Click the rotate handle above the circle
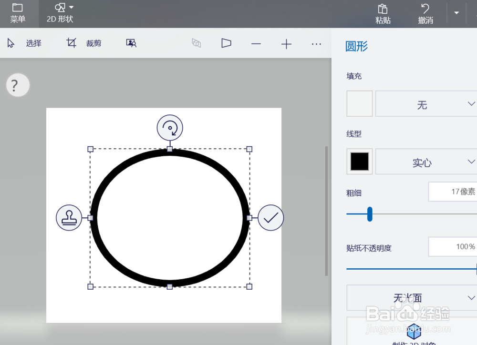Viewport: 477px width, 345px height. pyautogui.click(x=170, y=128)
